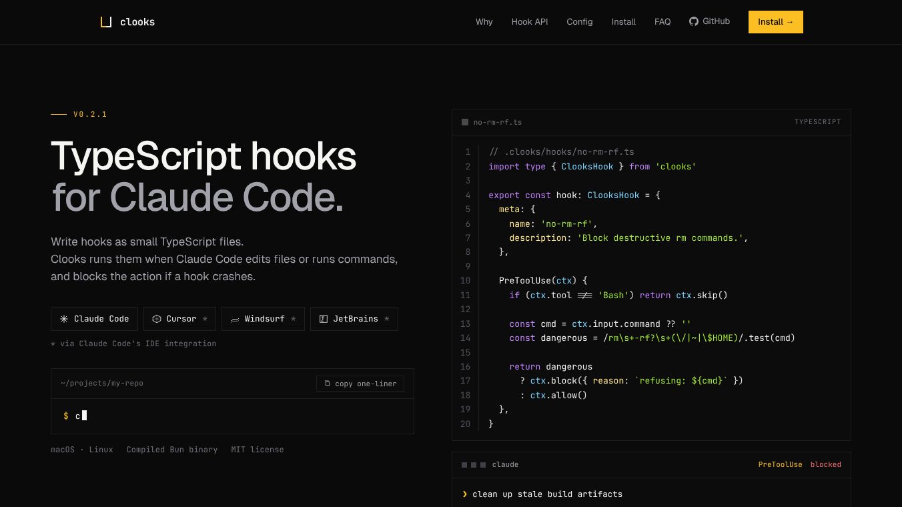The height and width of the screenshot is (507, 902).
Task: Open the GitHub octocat icon in navigation
Action: [694, 21]
